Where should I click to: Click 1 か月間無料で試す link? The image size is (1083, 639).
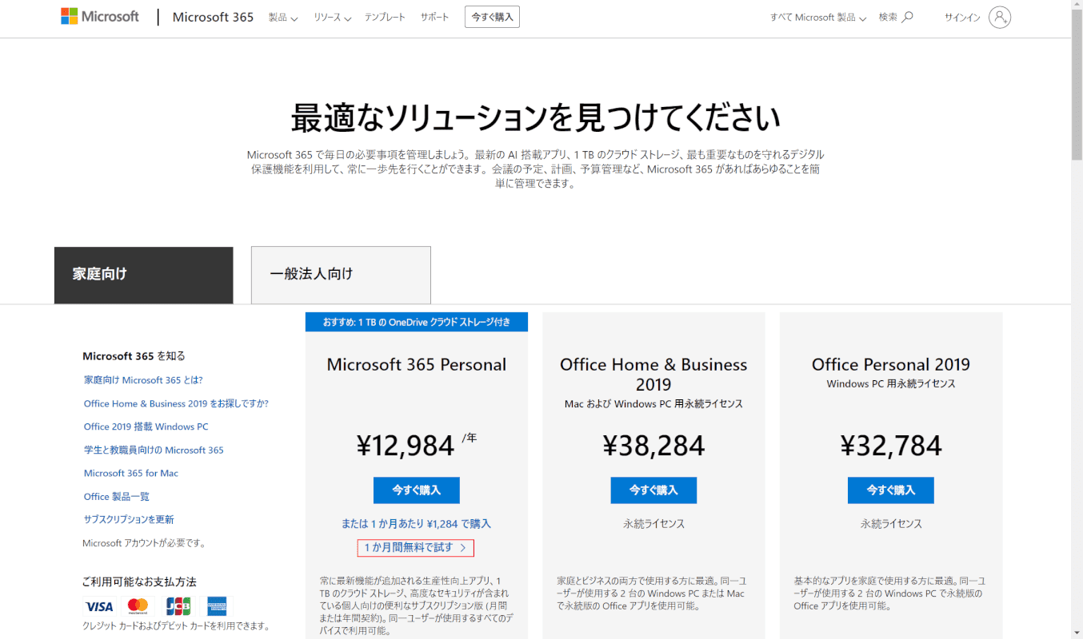pyautogui.click(x=415, y=548)
